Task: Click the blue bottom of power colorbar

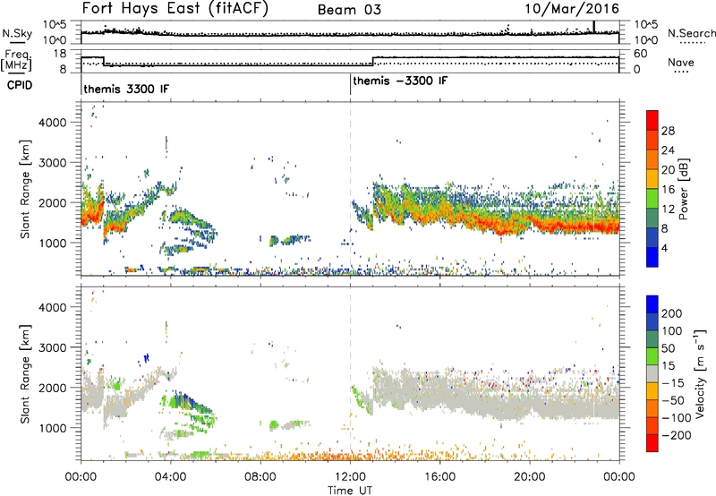Action: pyautogui.click(x=652, y=257)
